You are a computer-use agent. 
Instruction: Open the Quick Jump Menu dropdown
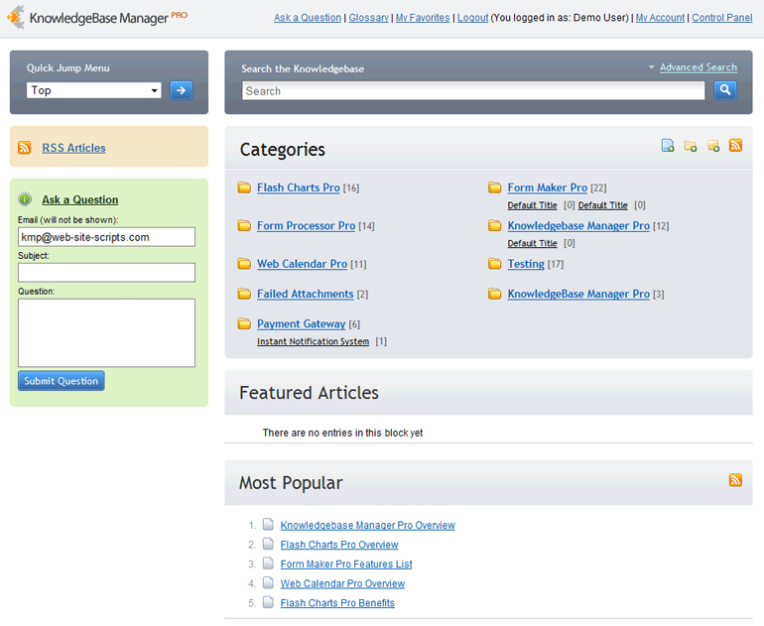click(x=94, y=90)
